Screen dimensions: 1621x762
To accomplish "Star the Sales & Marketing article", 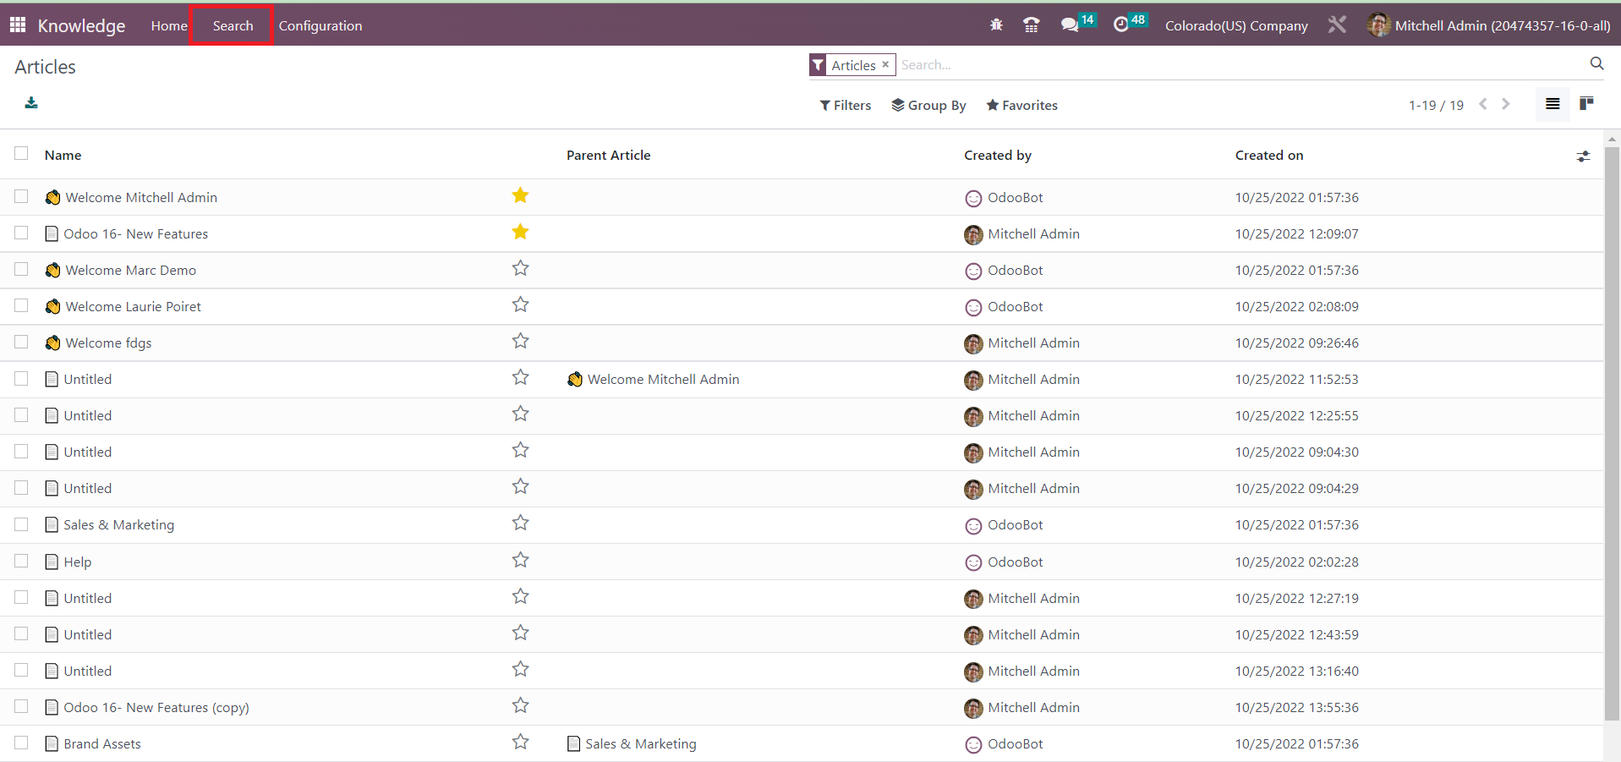I will click(520, 524).
